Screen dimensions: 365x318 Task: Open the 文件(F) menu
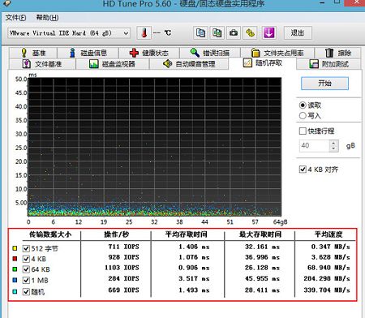click(x=15, y=18)
